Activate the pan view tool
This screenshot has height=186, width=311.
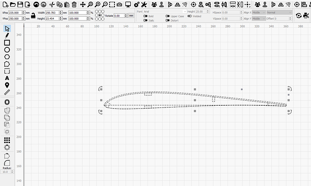83,5
